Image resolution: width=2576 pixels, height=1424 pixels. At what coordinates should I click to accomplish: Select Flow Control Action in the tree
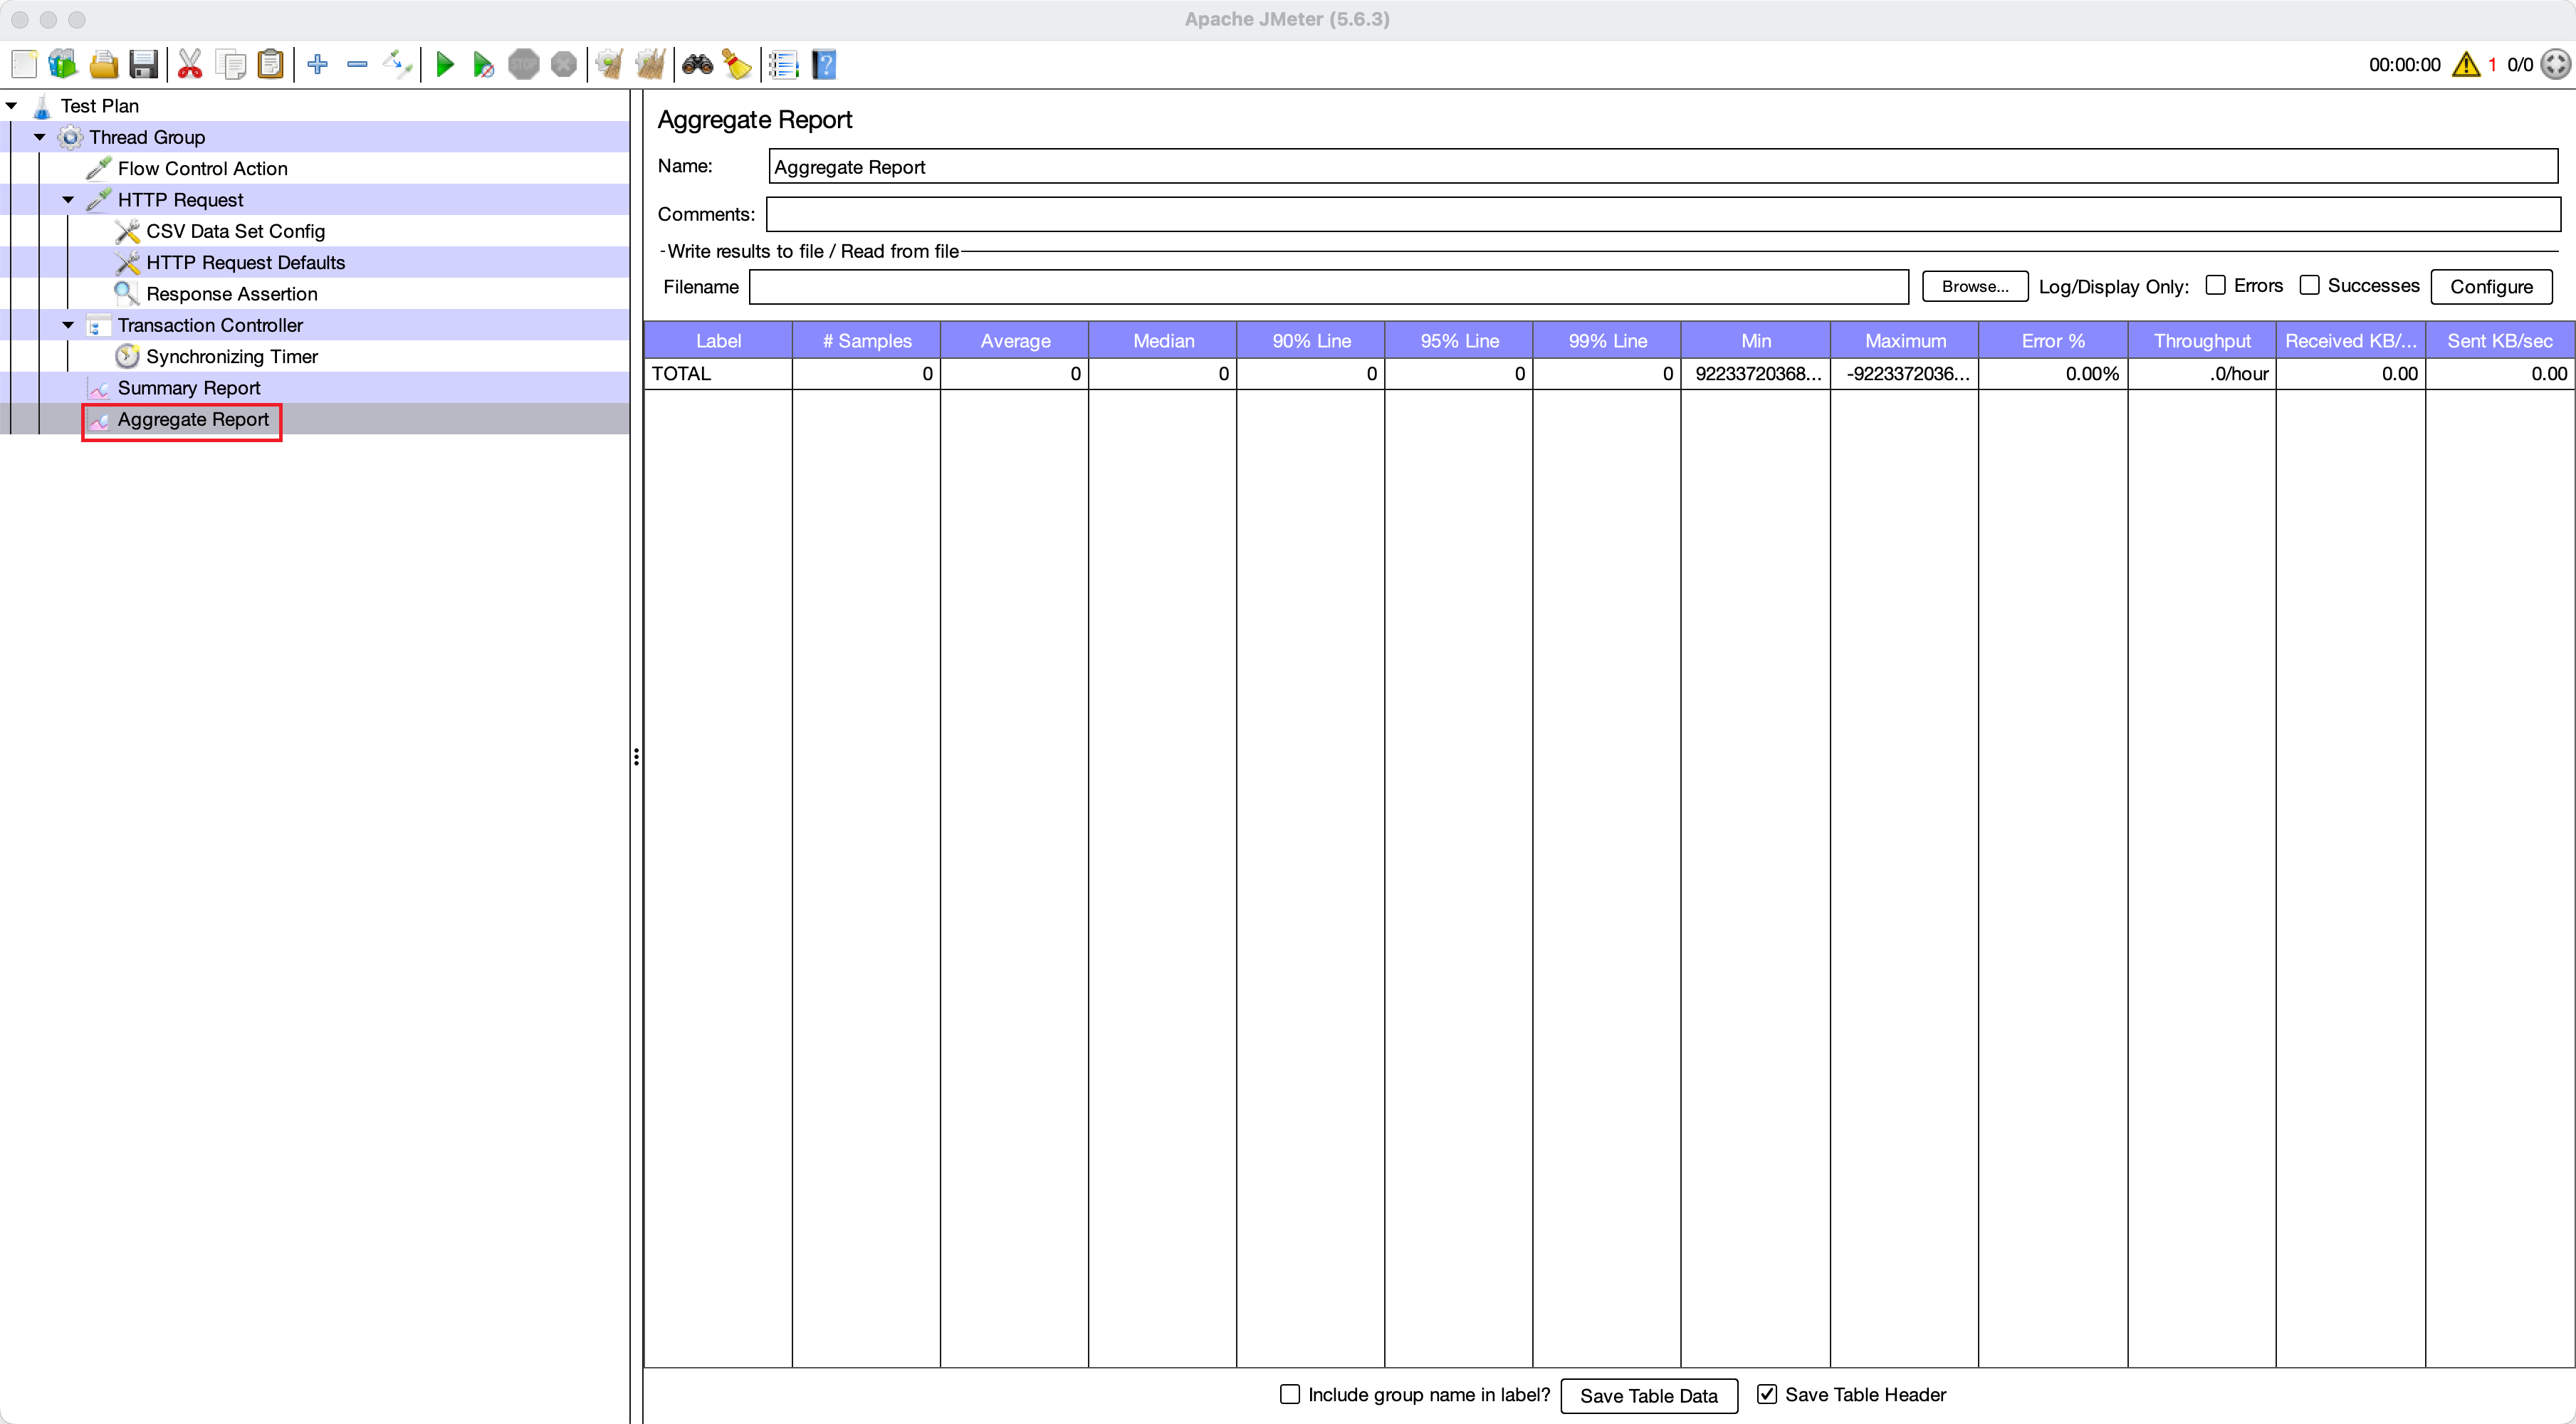tap(203, 169)
